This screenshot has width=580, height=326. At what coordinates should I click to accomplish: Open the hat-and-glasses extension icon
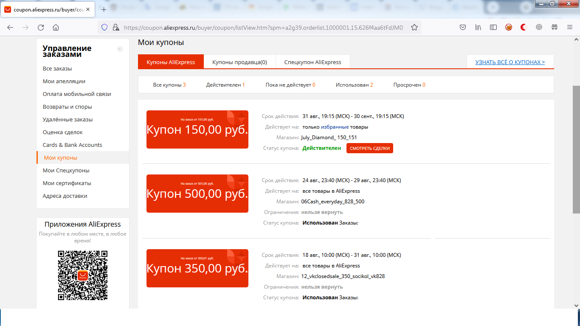coord(555,28)
